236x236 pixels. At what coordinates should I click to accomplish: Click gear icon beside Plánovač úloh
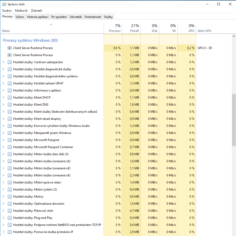tap(10, 211)
